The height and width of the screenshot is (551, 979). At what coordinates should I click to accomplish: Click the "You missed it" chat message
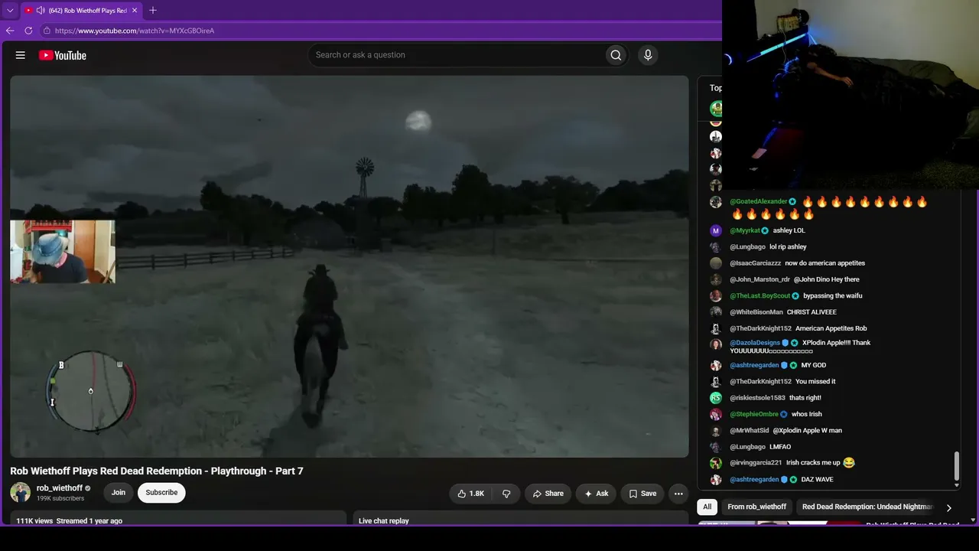pyautogui.click(x=815, y=382)
